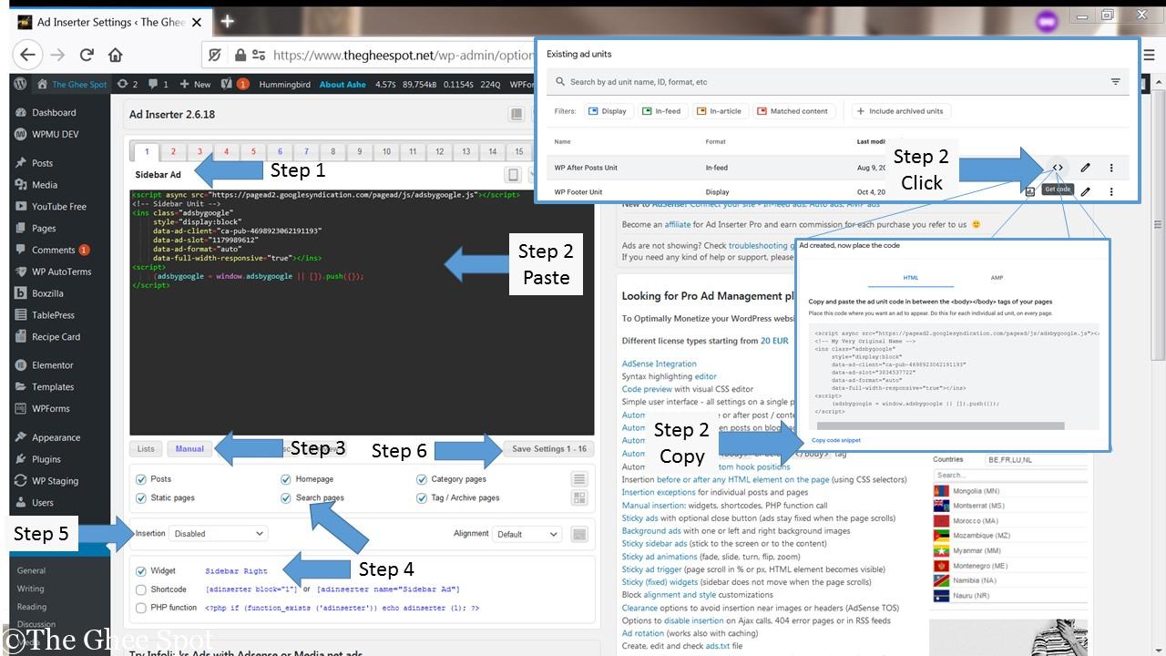Image resolution: width=1166 pixels, height=656 pixels.
Task: Toggle the Search pages checkbox
Action: [286, 498]
